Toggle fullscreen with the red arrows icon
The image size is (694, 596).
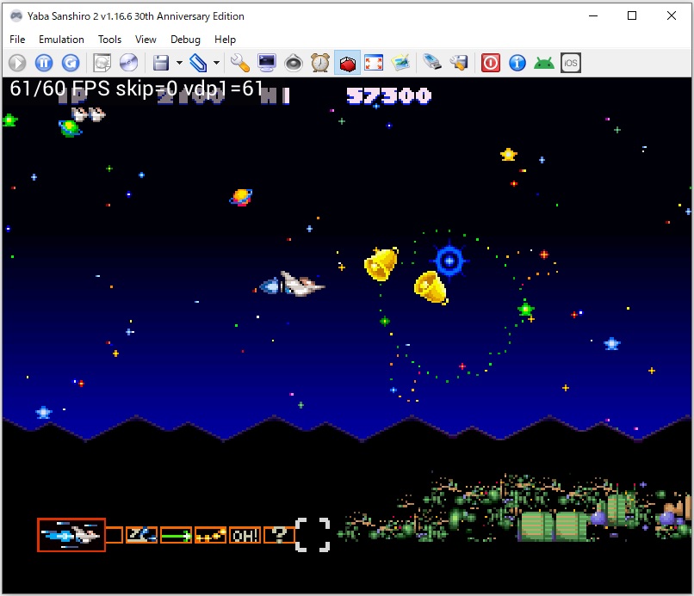click(x=374, y=63)
